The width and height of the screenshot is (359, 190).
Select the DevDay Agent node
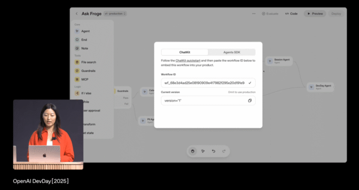[320, 87]
